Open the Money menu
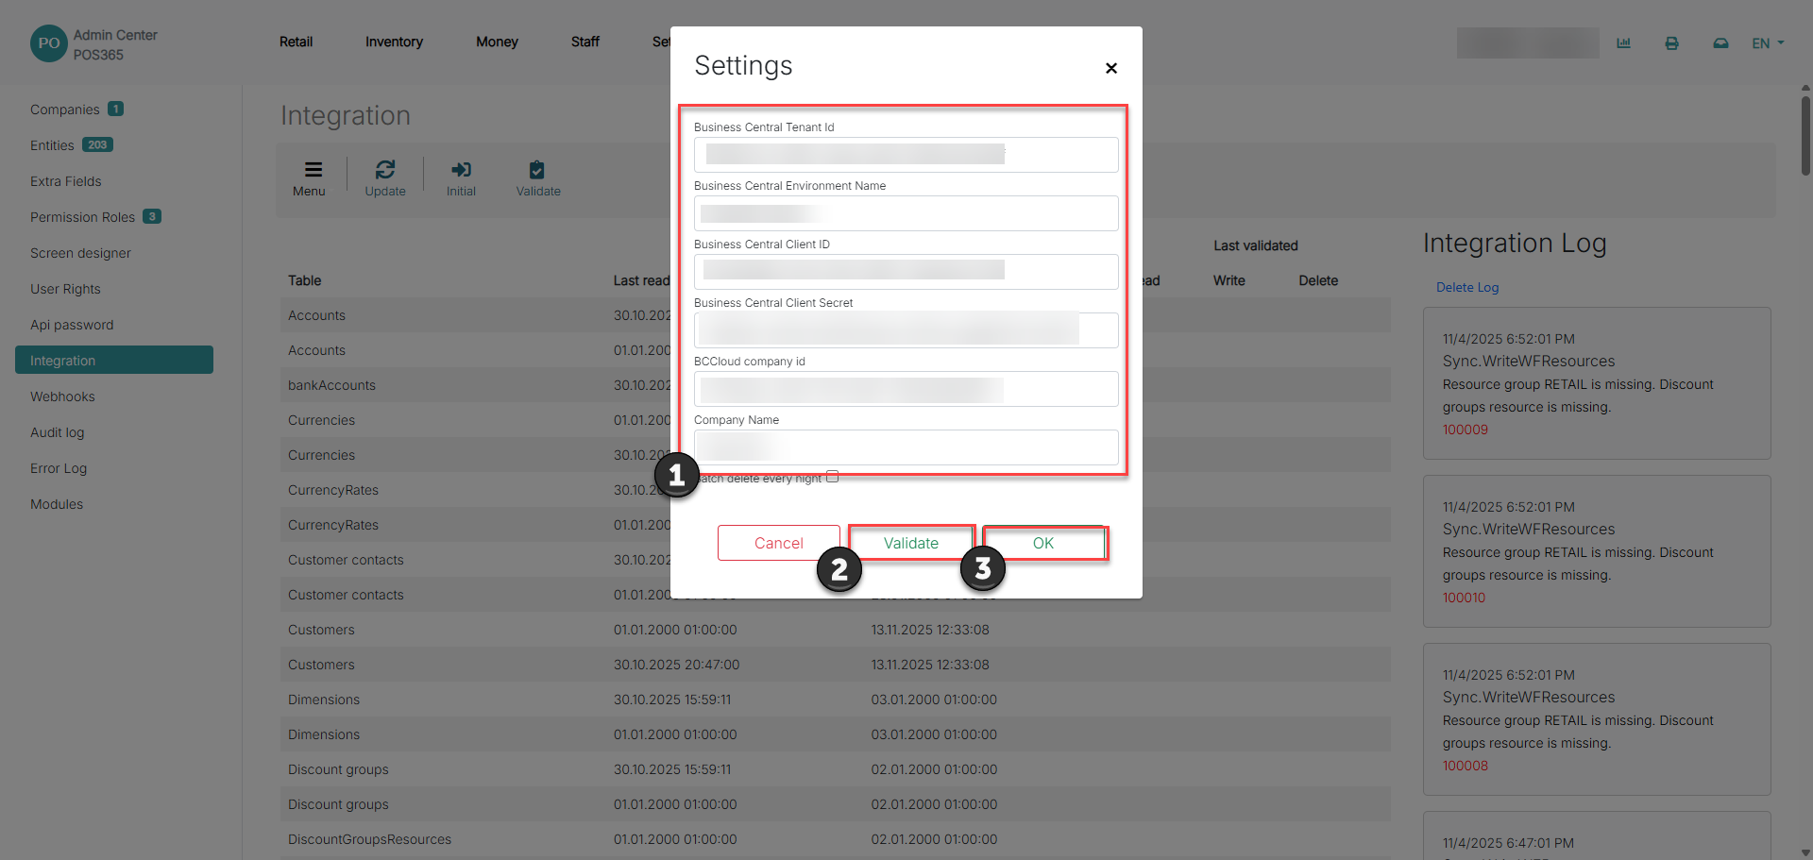Viewport: 1813px width, 860px height. point(497,42)
